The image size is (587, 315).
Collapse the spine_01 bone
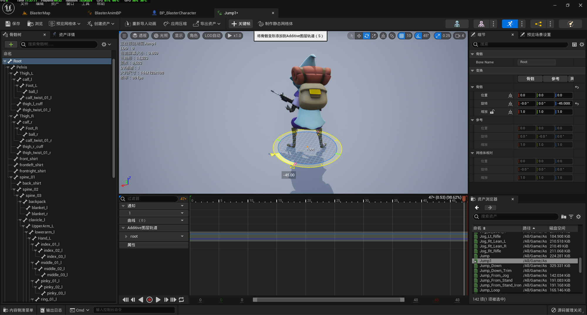point(11,177)
